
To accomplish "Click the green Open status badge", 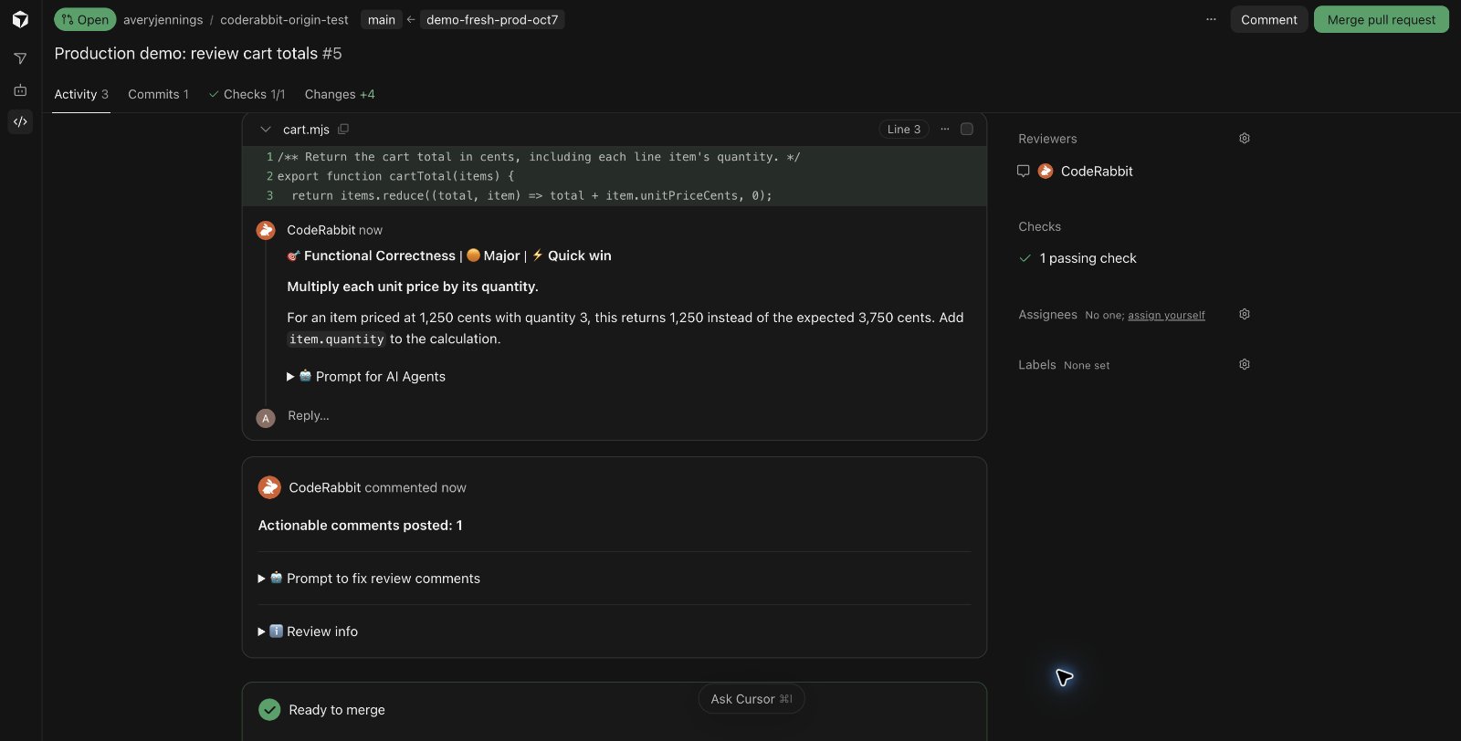I will pos(85,19).
